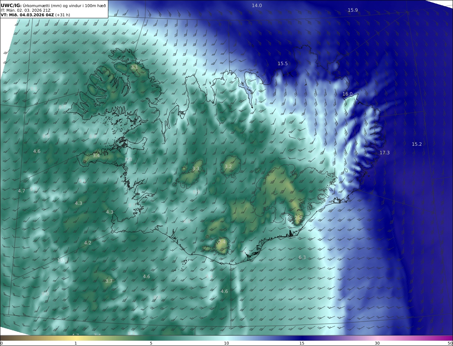Click the 4.2 value label
The height and width of the screenshot is (346, 453).
pyautogui.click(x=88, y=243)
